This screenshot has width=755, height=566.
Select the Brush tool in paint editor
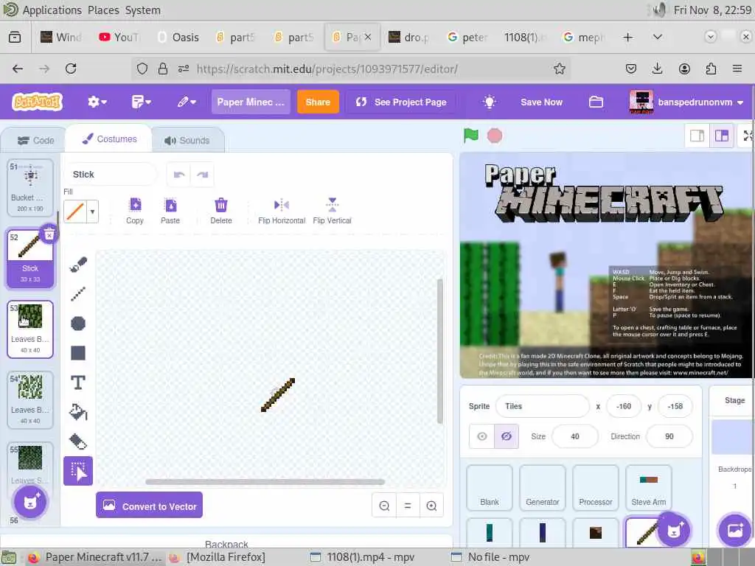(x=78, y=265)
